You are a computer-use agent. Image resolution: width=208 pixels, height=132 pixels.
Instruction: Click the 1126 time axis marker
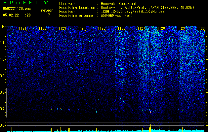[121, 28]
